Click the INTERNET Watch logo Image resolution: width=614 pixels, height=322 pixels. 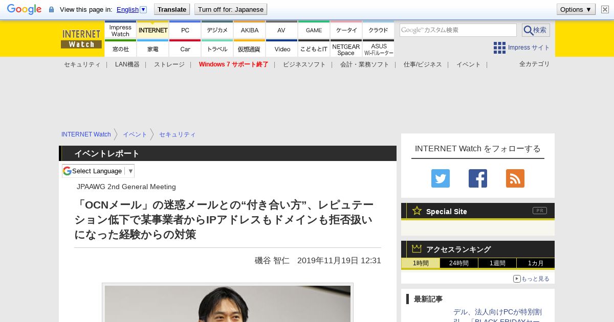coord(81,39)
